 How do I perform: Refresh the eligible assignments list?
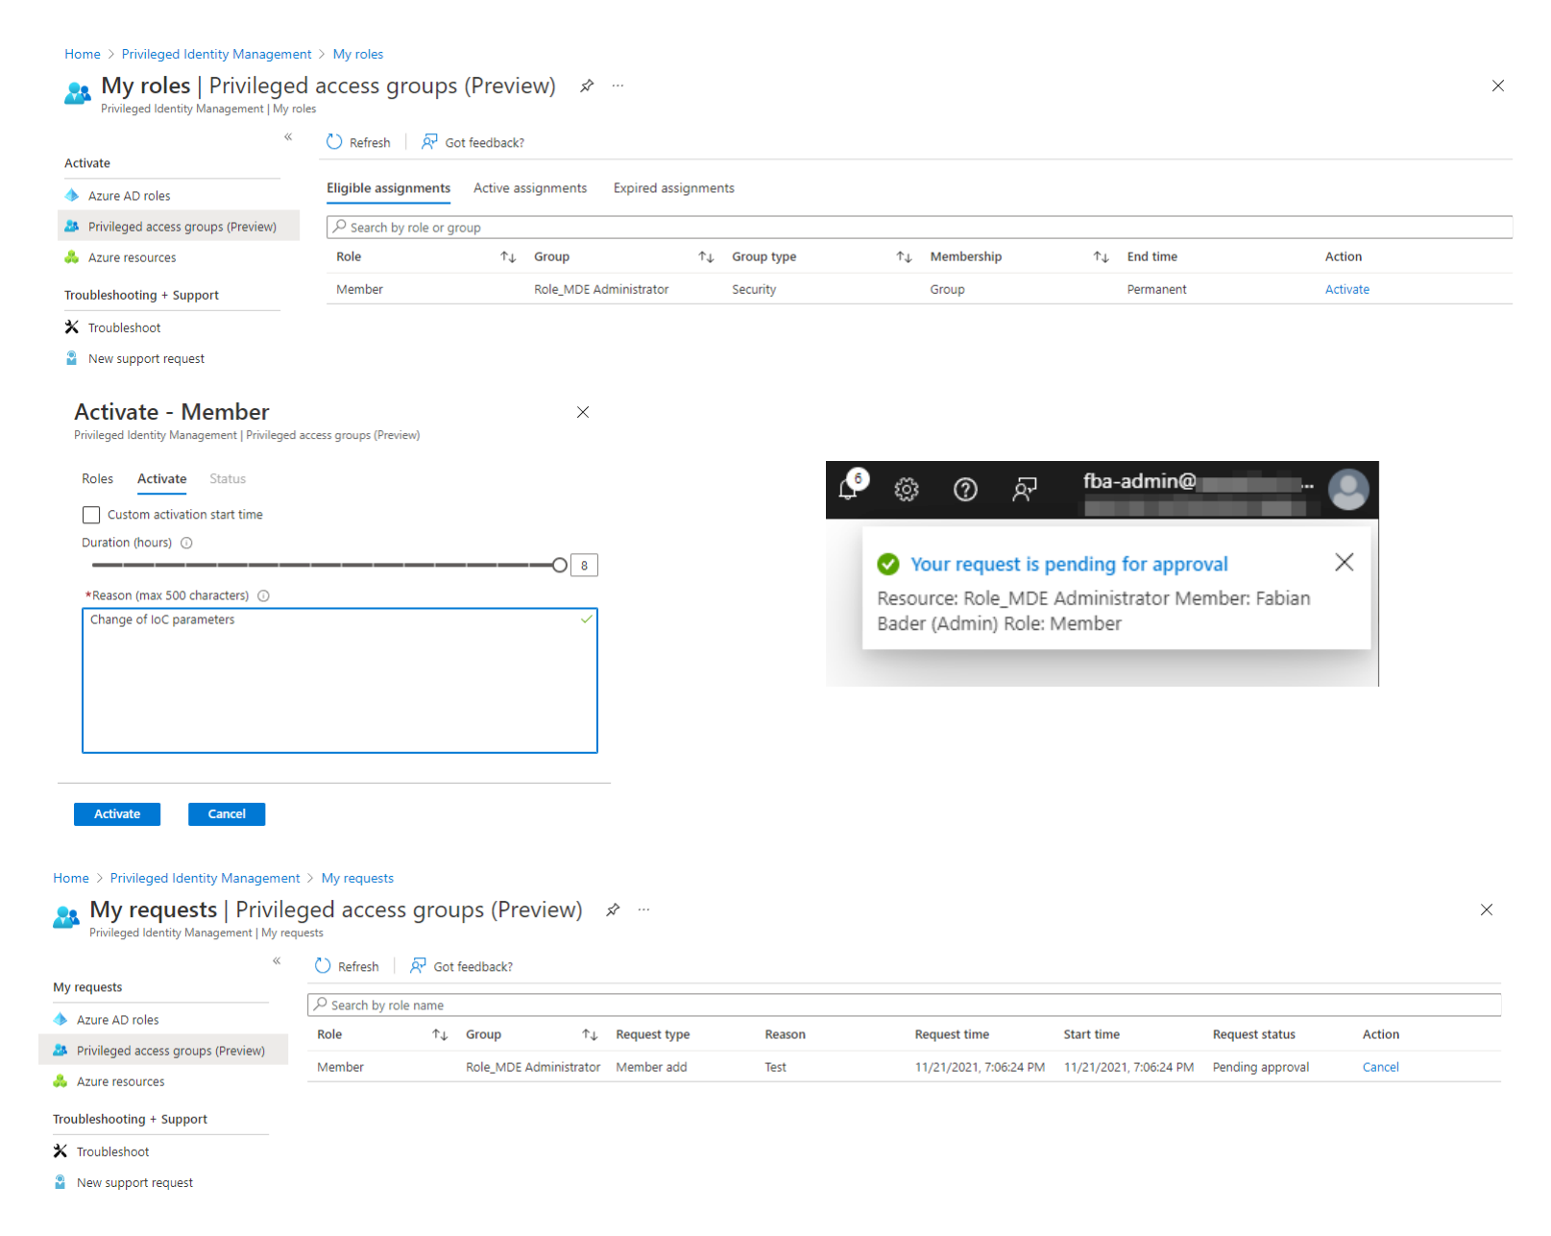point(358,141)
